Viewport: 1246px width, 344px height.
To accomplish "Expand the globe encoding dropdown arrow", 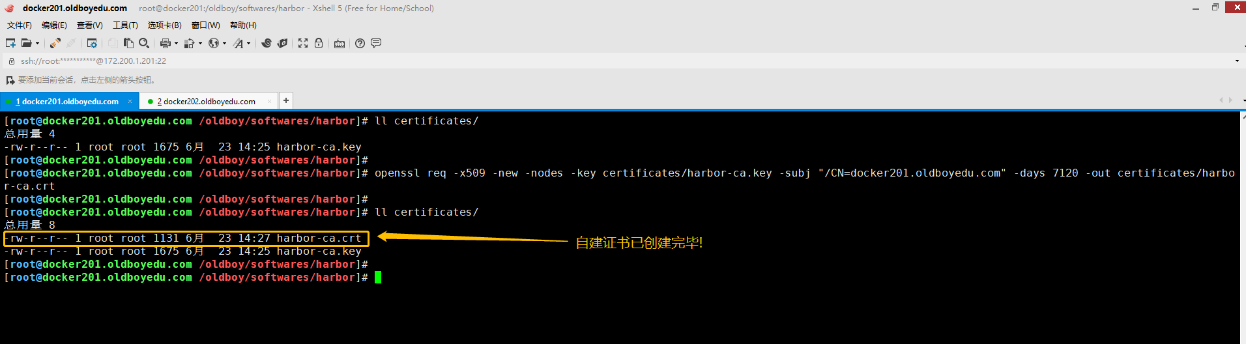I will point(225,44).
